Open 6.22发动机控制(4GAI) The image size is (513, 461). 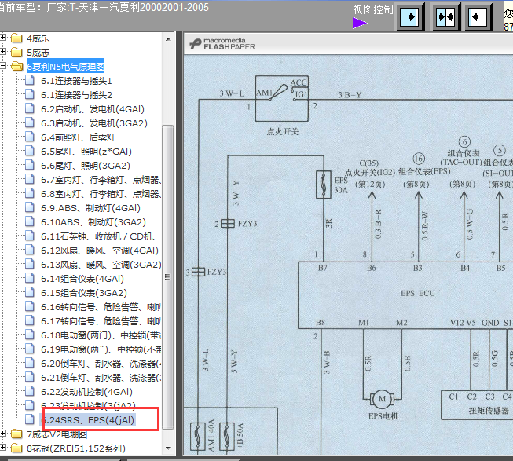coord(86,392)
